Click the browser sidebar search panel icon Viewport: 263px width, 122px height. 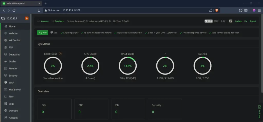tap(246, 10)
